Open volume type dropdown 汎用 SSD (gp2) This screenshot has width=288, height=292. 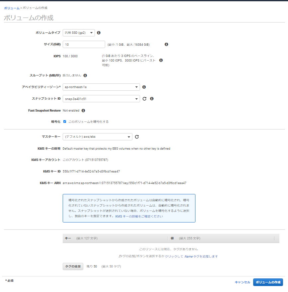click(79, 33)
